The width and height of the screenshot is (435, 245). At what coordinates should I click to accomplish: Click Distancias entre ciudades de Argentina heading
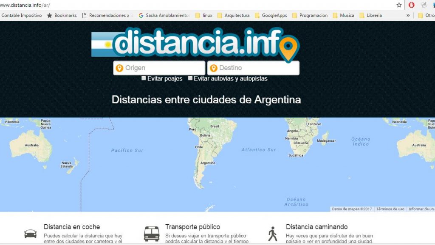[x=206, y=100]
